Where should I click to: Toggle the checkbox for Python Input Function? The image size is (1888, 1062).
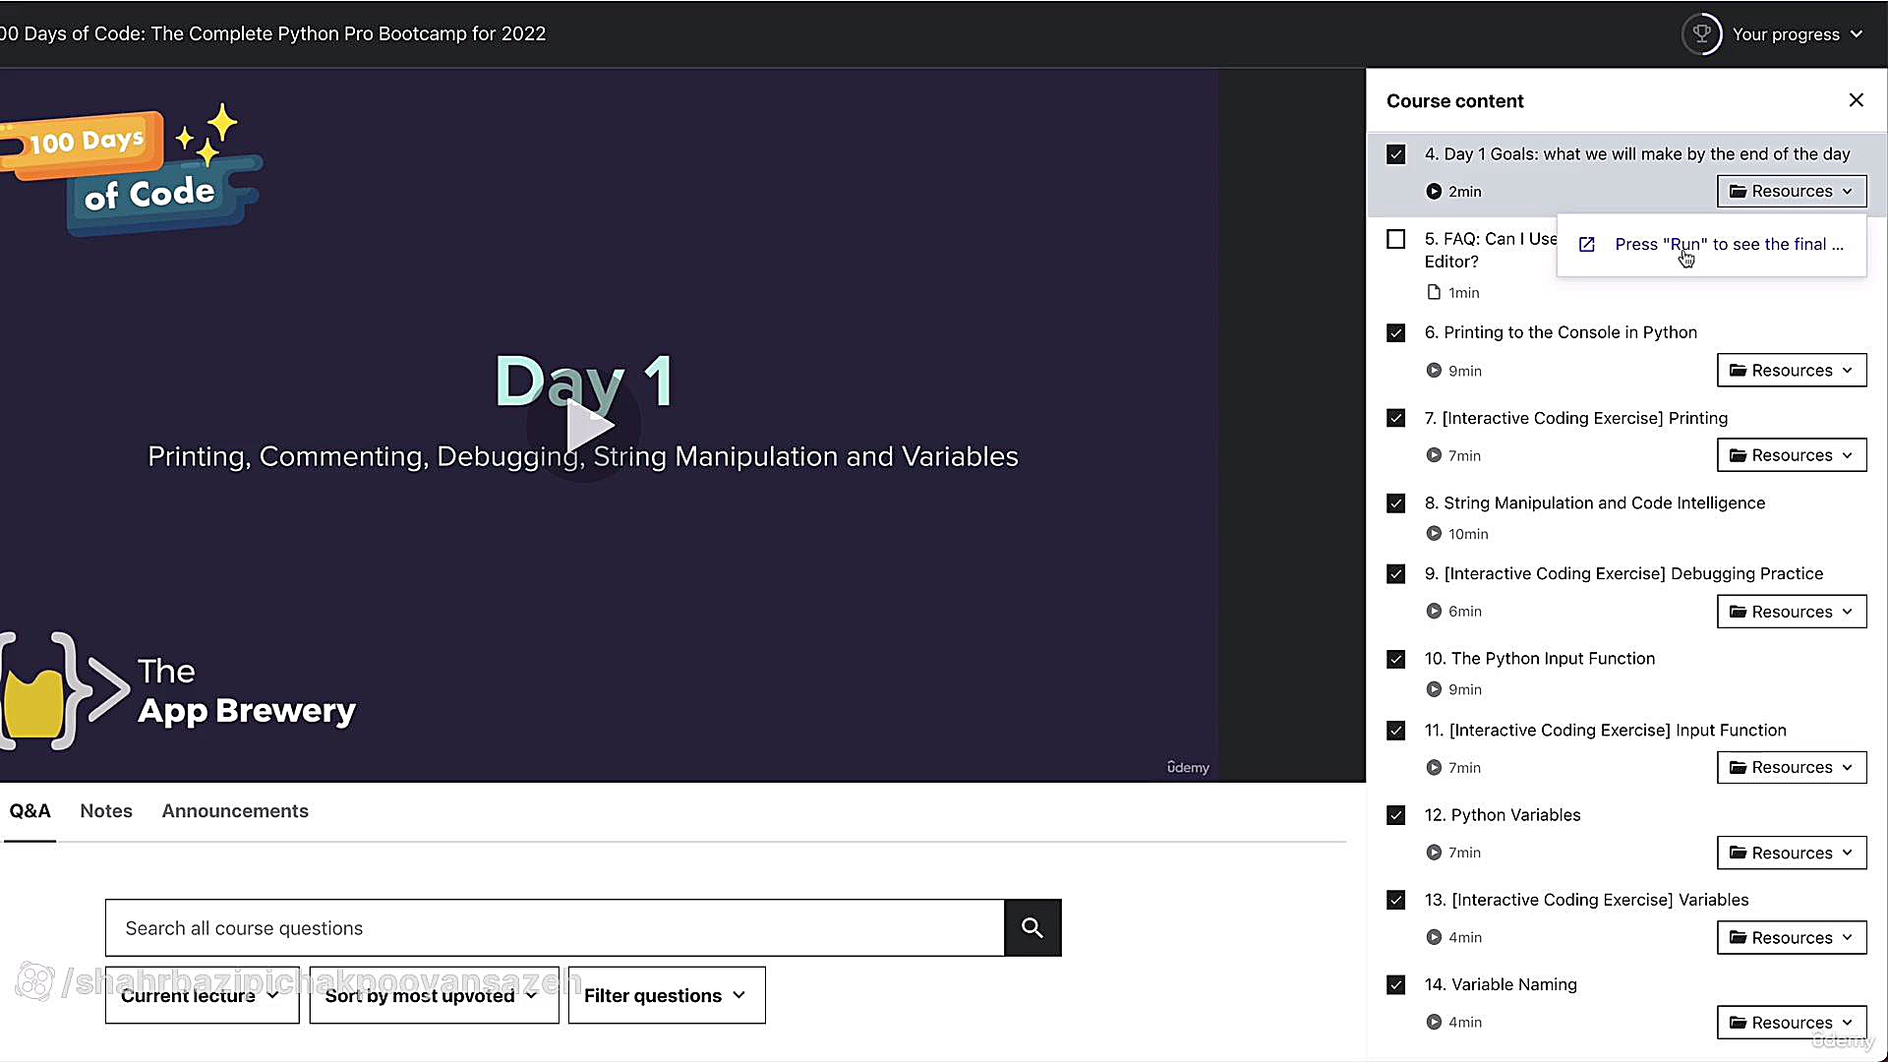(x=1395, y=659)
